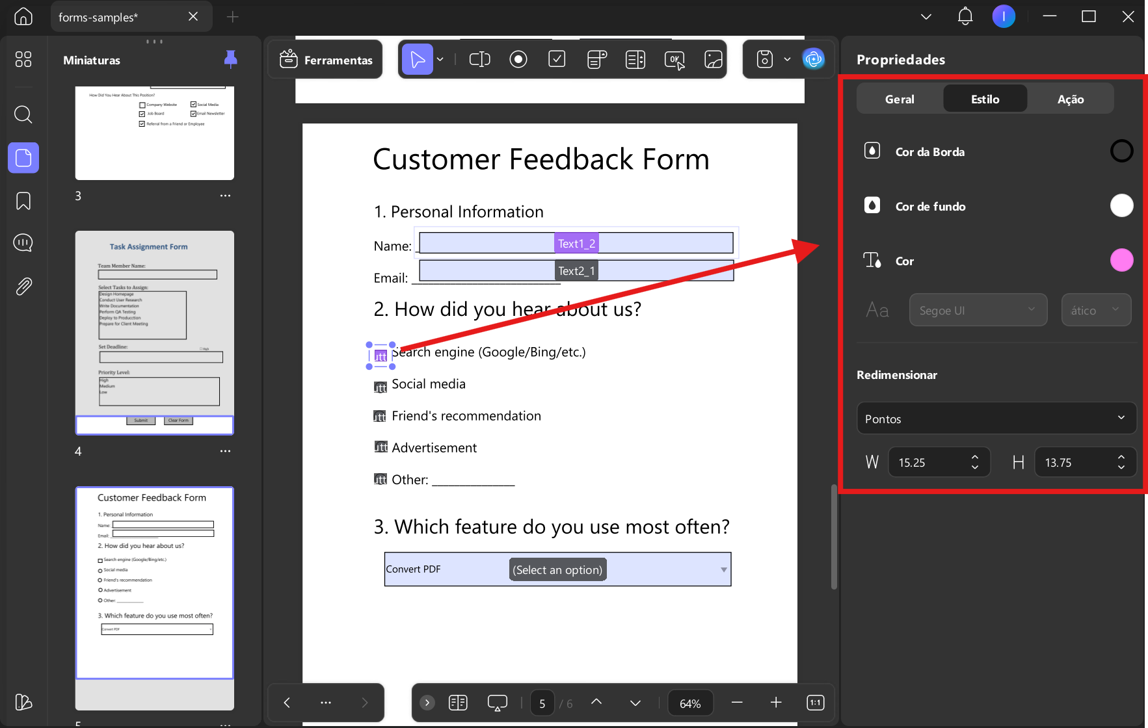Open the Segoe UI font dropdown

[x=978, y=310]
